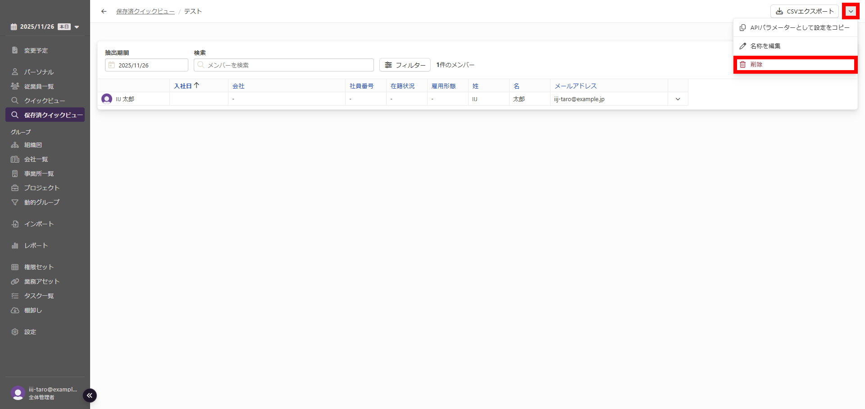Follow the 保存済クイックビュー breadcrumb link
The width and height of the screenshot is (865, 409).
(x=145, y=11)
